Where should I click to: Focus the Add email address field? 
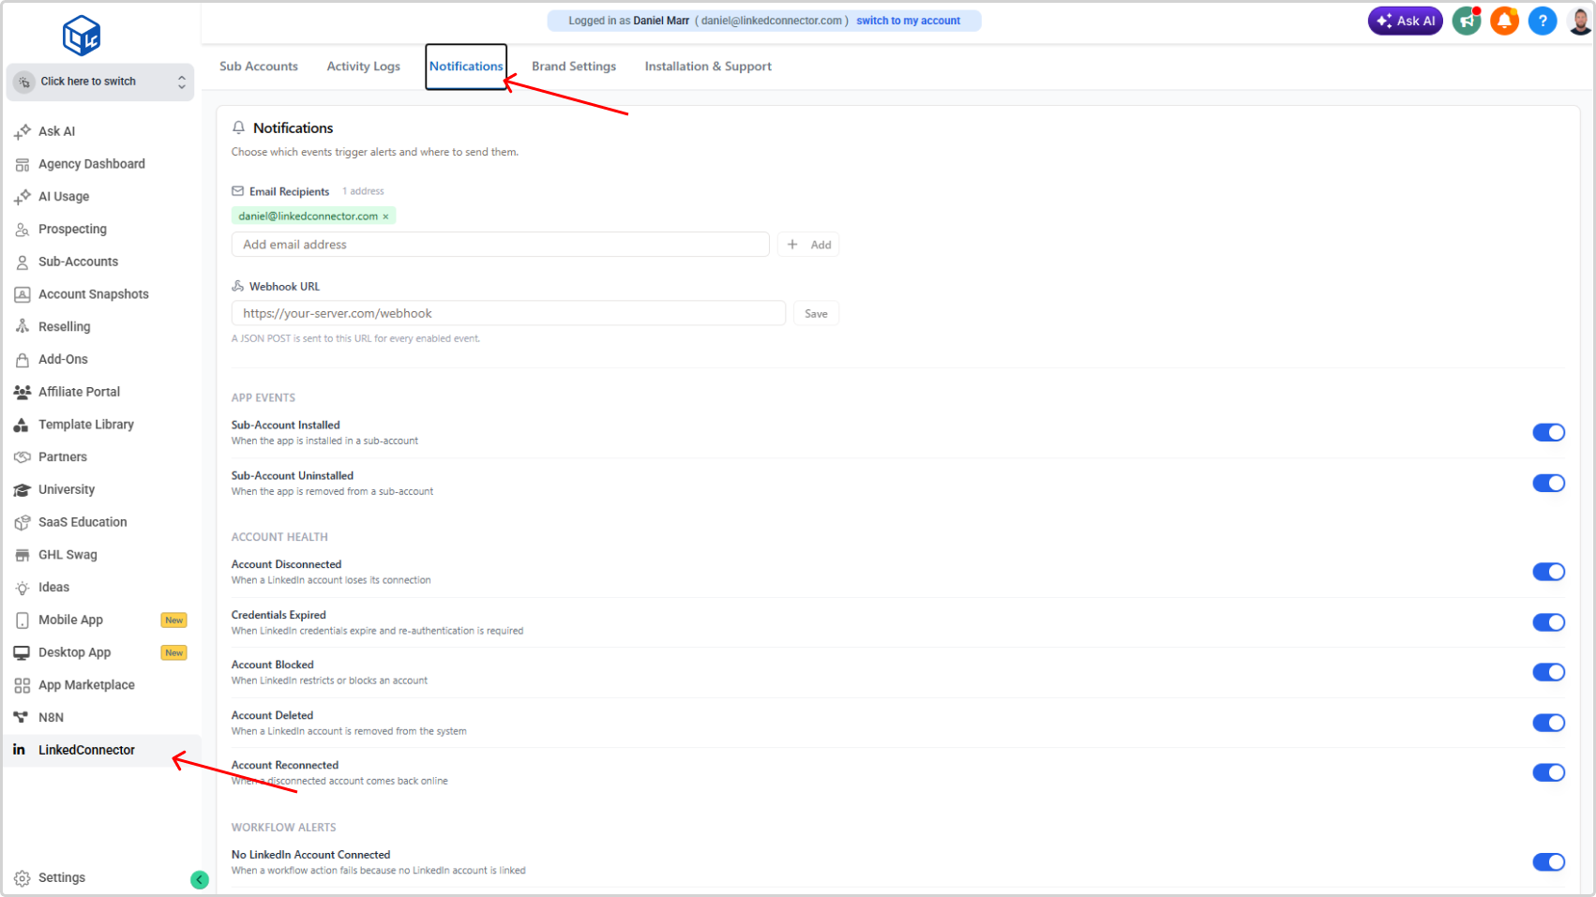coord(500,245)
